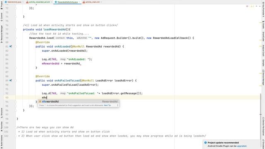Collapse the loadRewardedAd method at line 77

[x=16, y=29]
